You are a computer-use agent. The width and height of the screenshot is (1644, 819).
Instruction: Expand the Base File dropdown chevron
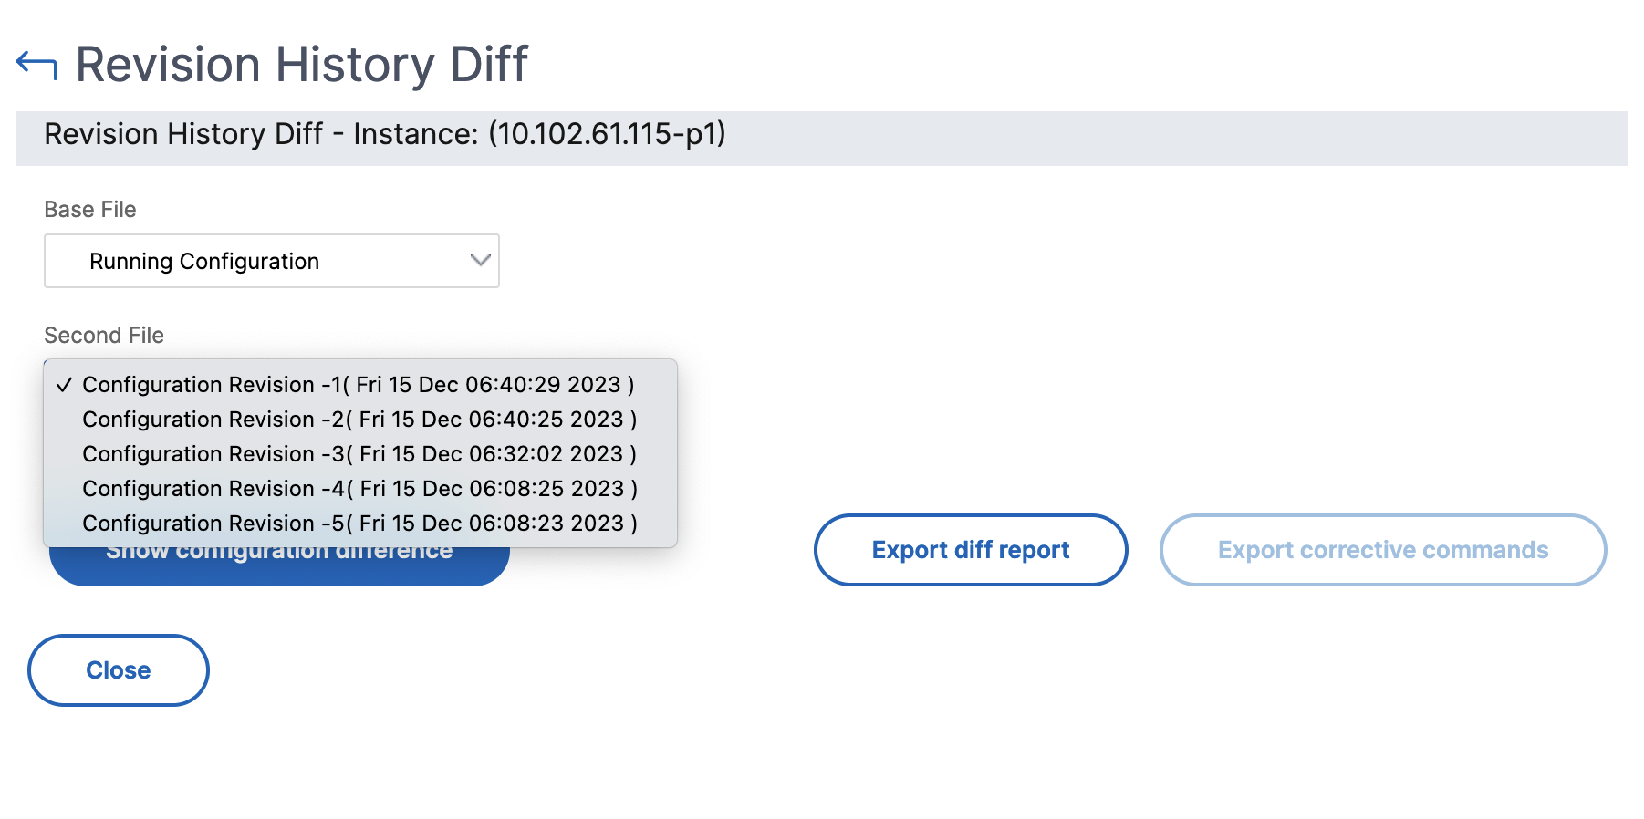click(480, 261)
